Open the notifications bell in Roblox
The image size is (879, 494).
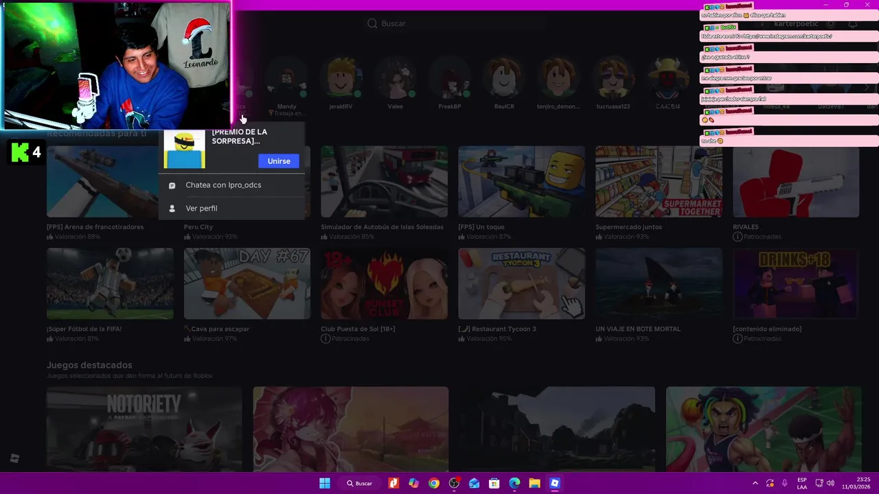(852, 24)
